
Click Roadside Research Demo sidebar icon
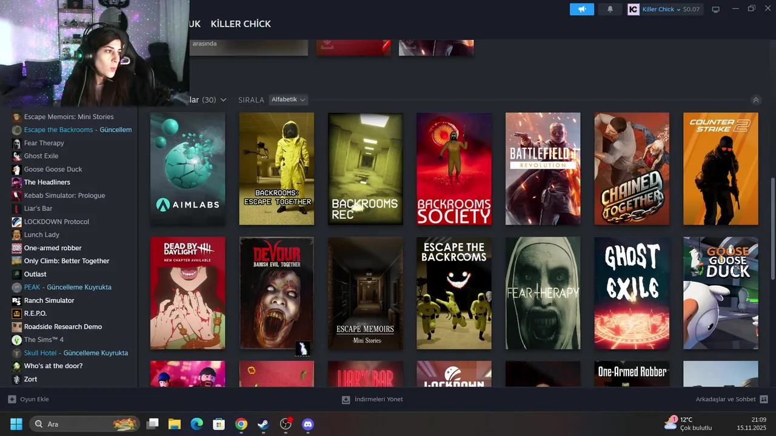pos(17,327)
